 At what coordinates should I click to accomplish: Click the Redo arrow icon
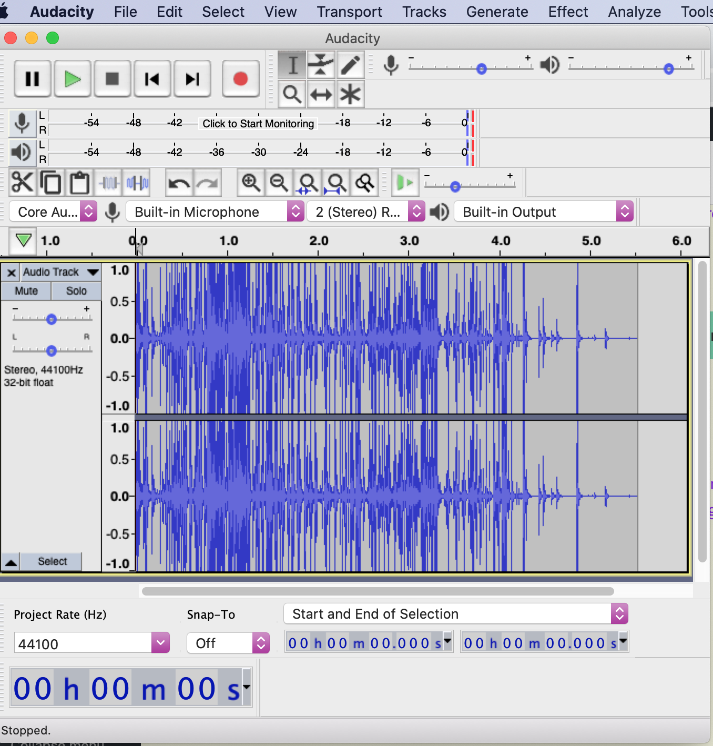pyautogui.click(x=208, y=183)
